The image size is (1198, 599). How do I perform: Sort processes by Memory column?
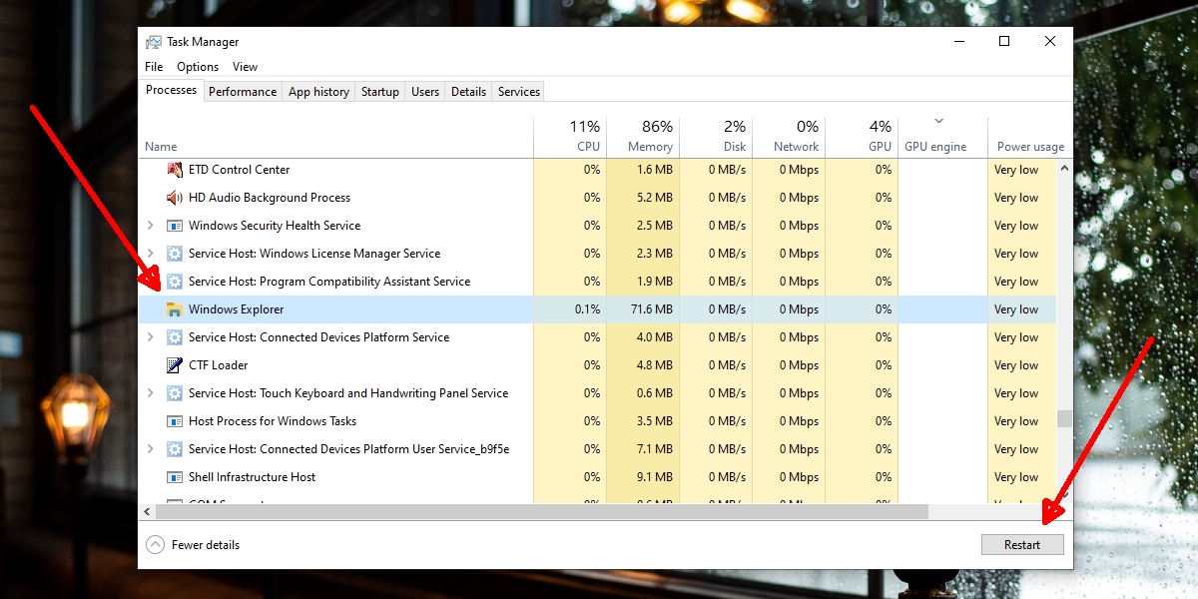[642, 137]
